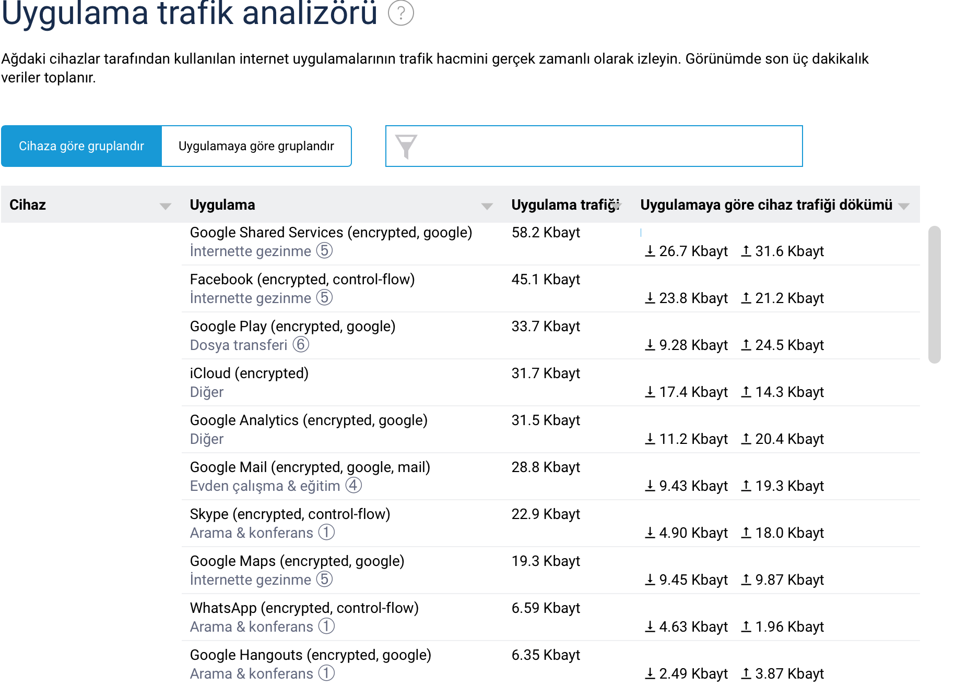Click category badge 6 under Google Play
Image resolution: width=967 pixels, height=700 pixels.
point(301,345)
